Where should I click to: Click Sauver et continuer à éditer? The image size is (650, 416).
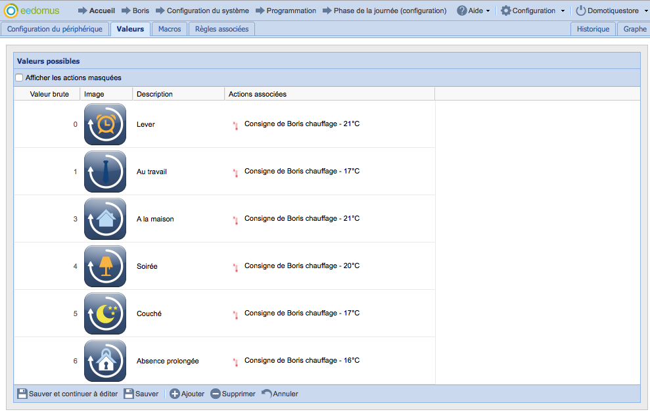(67, 394)
